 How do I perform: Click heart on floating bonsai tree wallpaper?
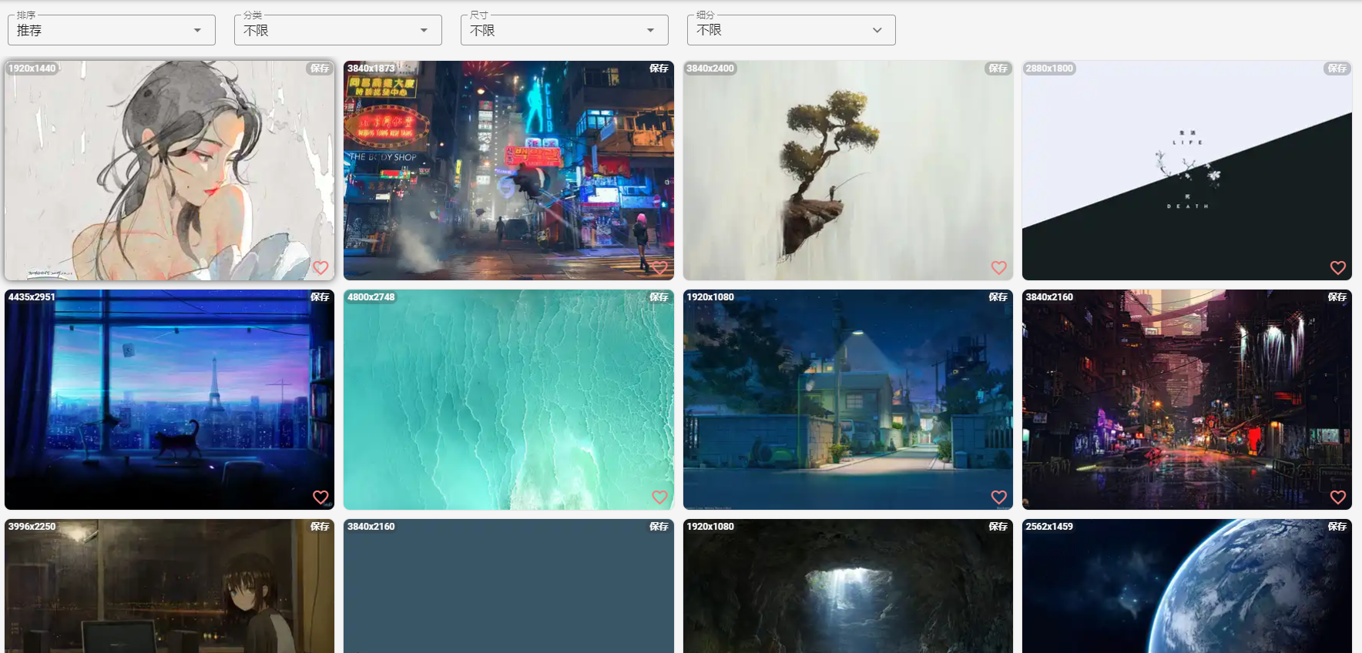[x=998, y=268]
